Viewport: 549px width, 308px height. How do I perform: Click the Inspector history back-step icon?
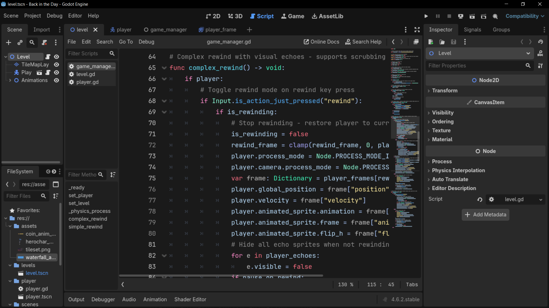[522, 42]
